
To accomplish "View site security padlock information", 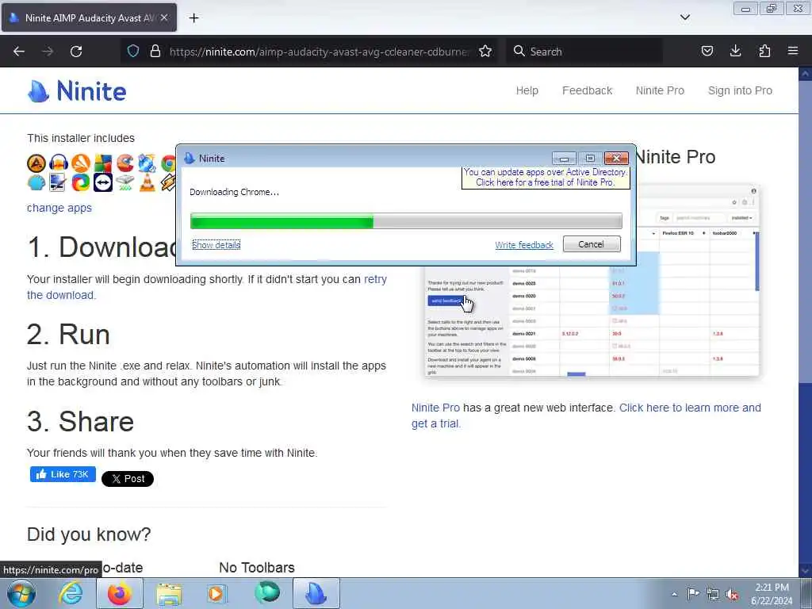I will (155, 52).
